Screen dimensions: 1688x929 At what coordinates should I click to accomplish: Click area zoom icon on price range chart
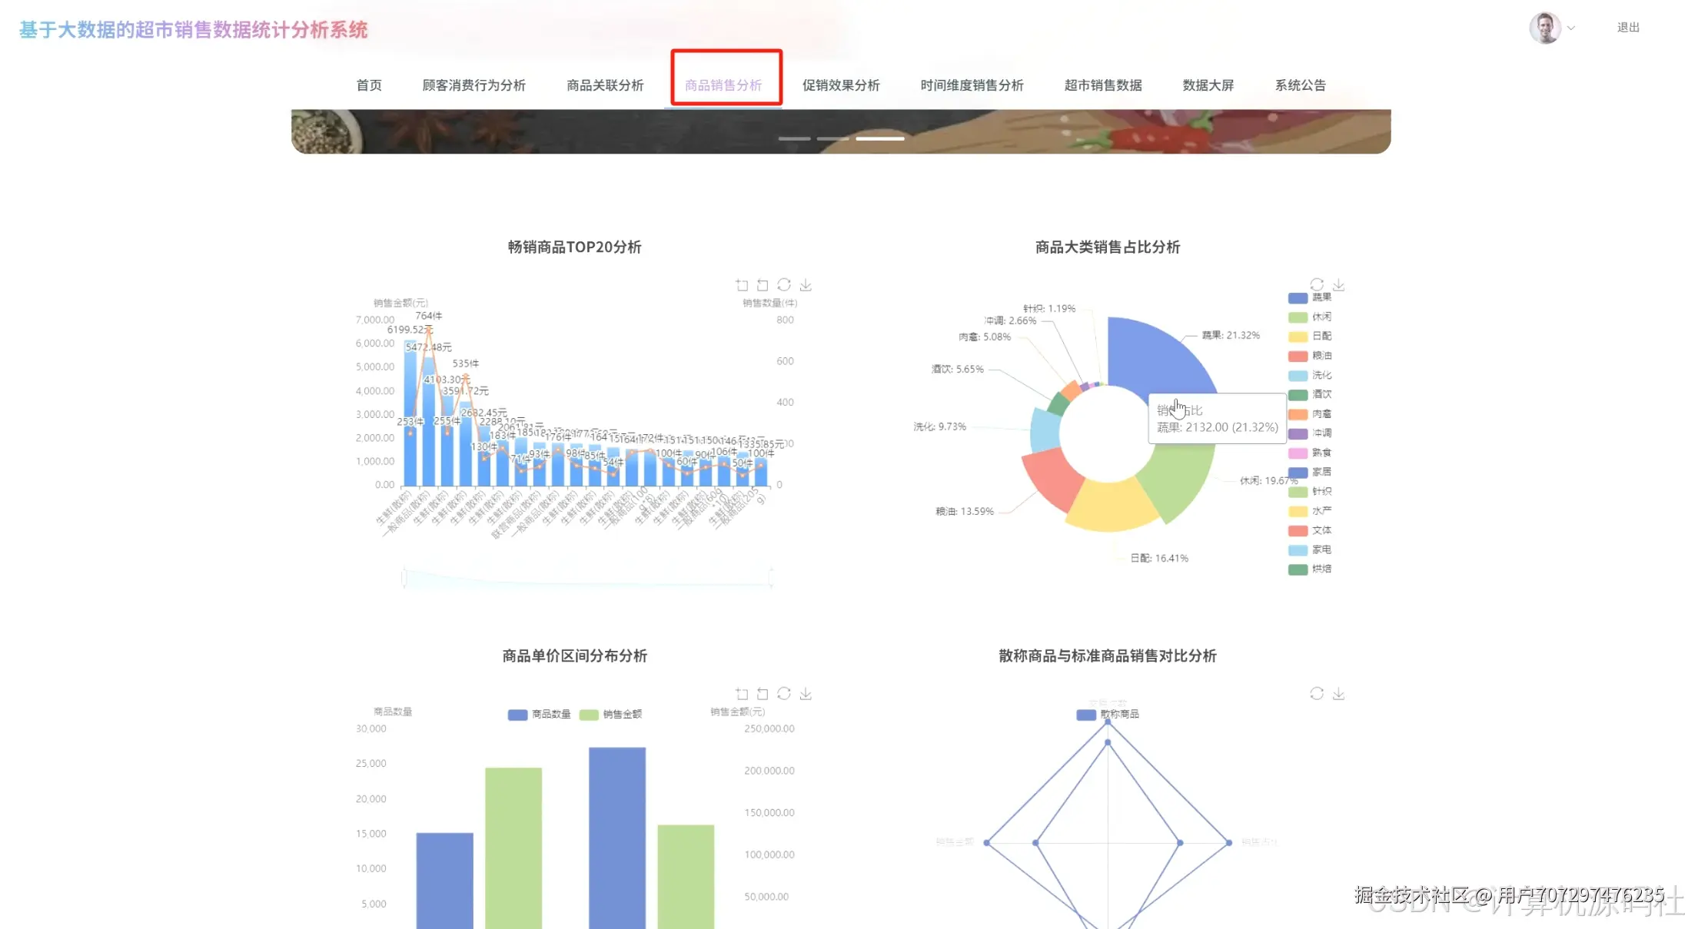click(742, 694)
